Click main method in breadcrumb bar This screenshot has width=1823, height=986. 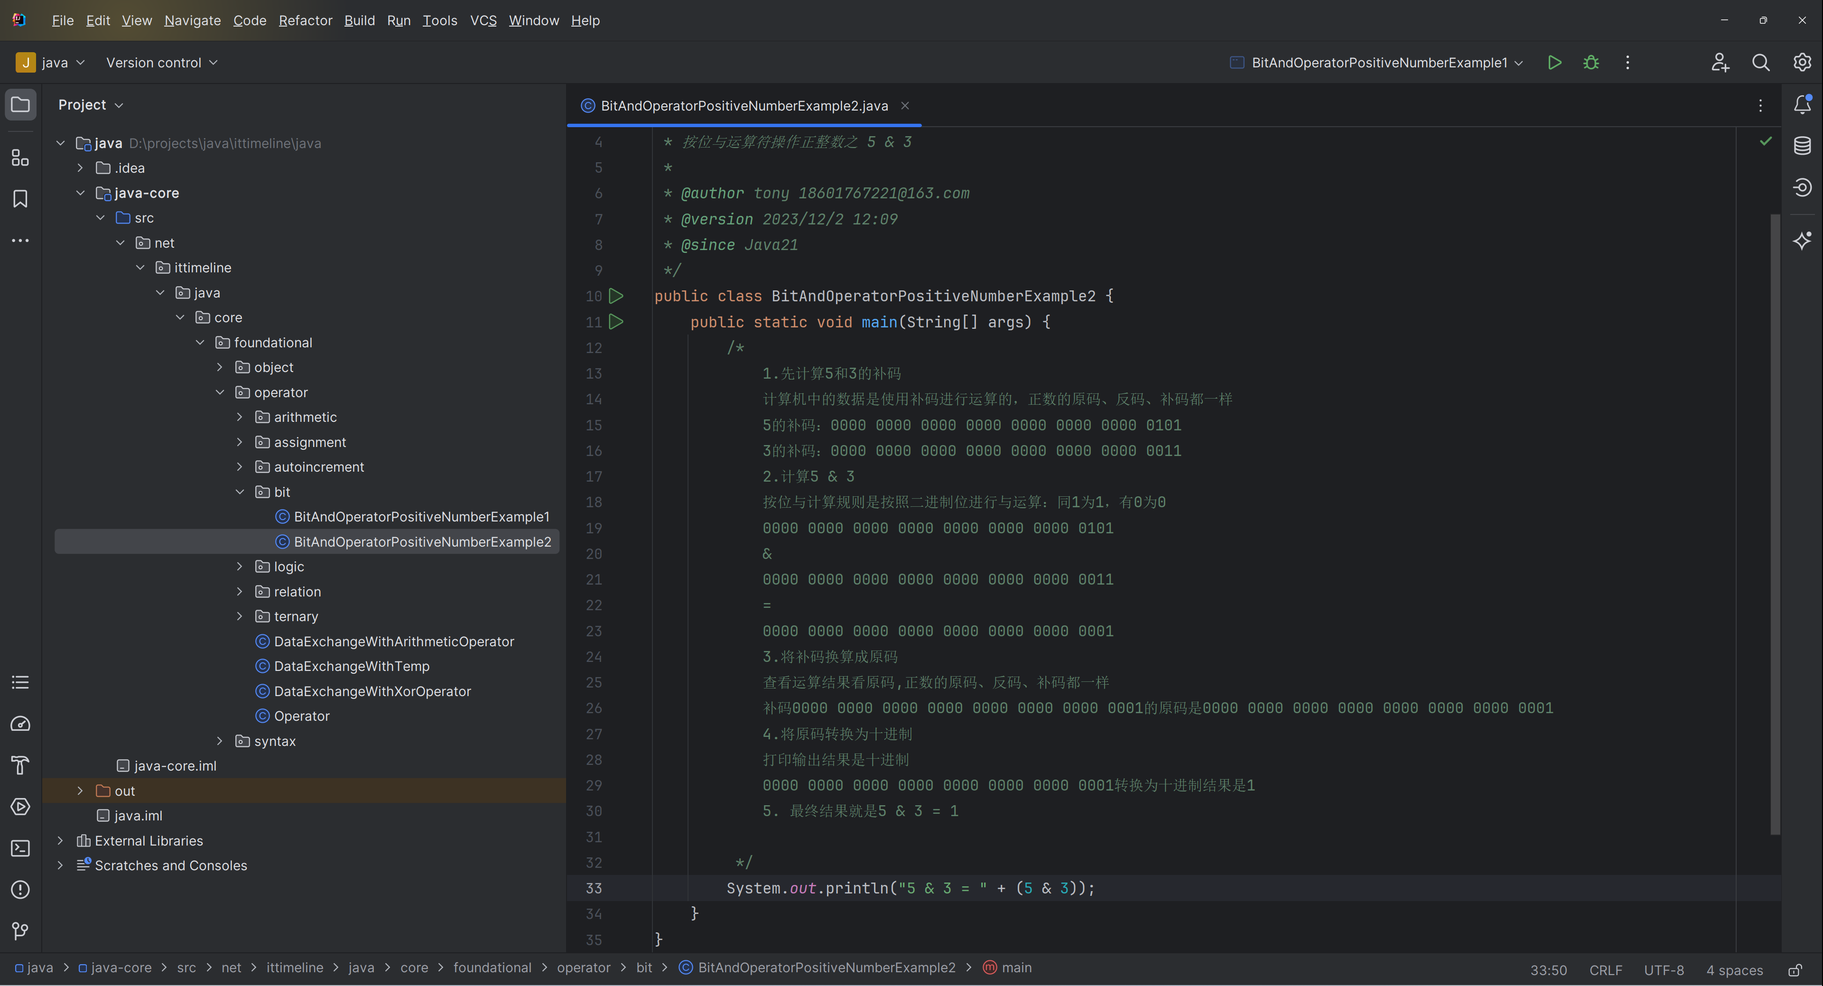click(x=1008, y=967)
